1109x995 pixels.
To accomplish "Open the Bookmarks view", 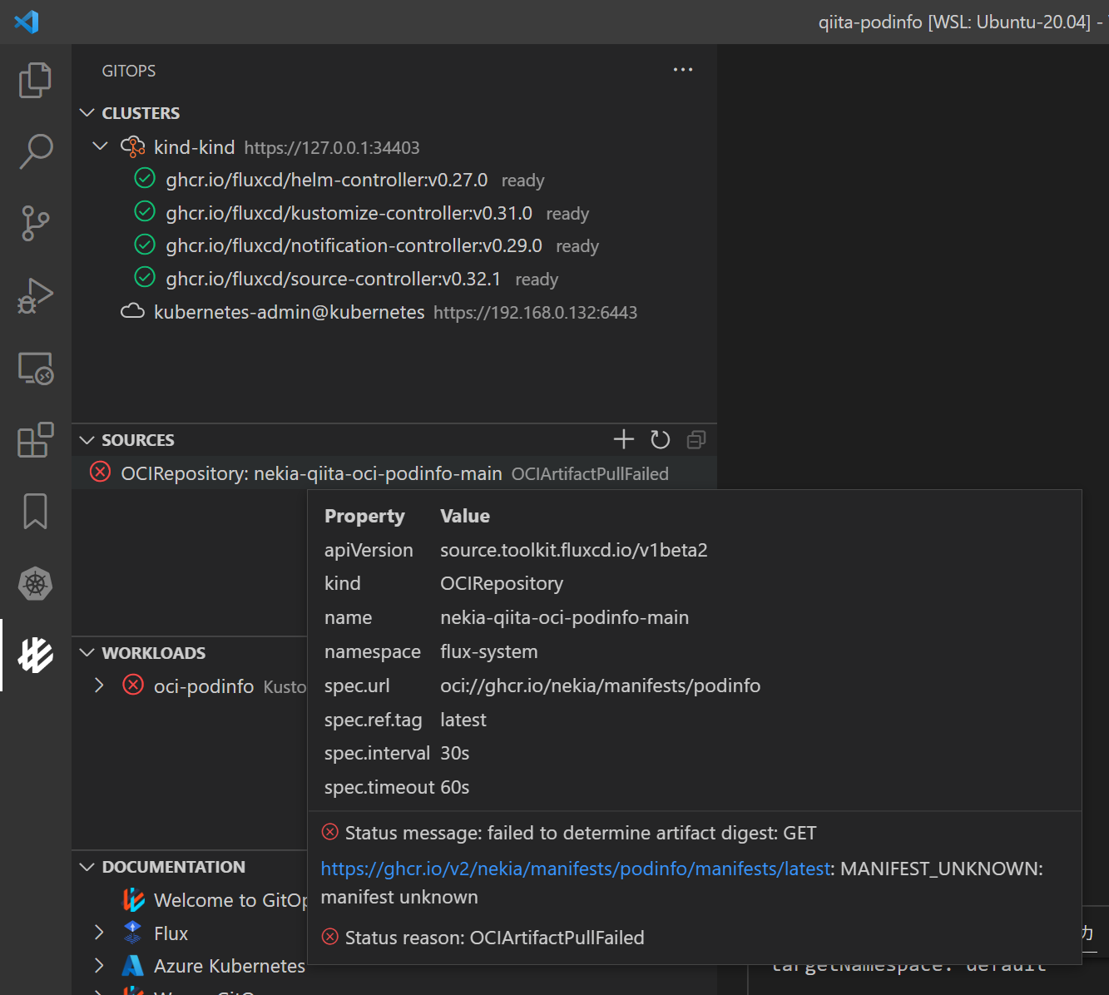I will pos(35,511).
